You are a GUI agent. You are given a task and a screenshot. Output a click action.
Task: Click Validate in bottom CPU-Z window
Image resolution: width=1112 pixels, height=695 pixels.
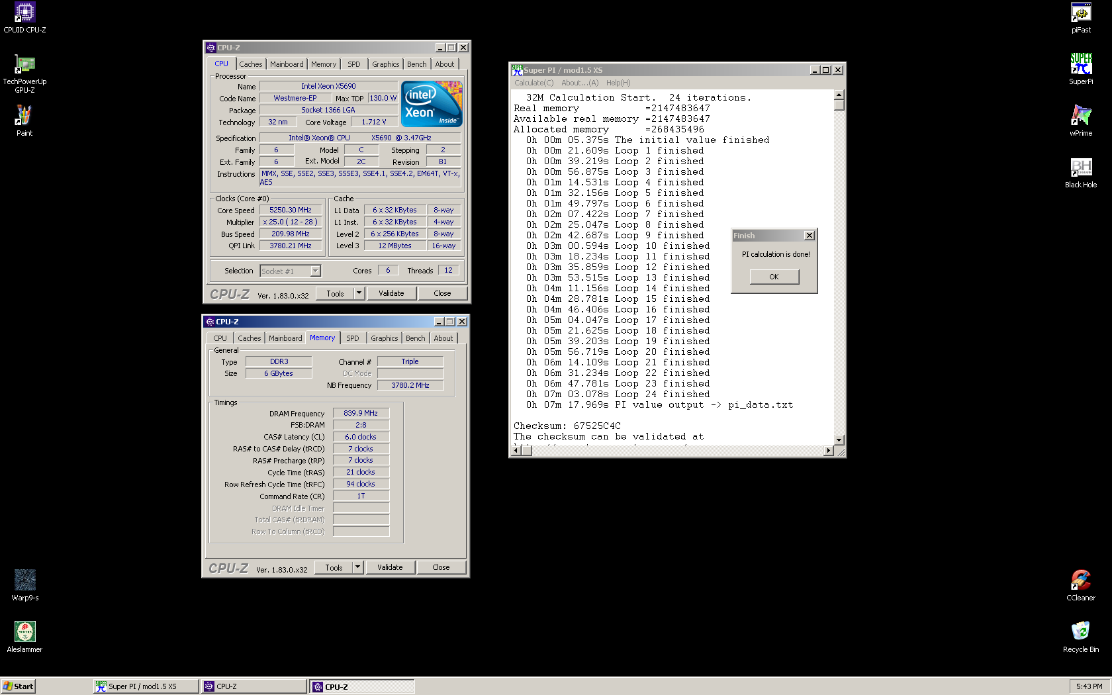pyautogui.click(x=390, y=567)
